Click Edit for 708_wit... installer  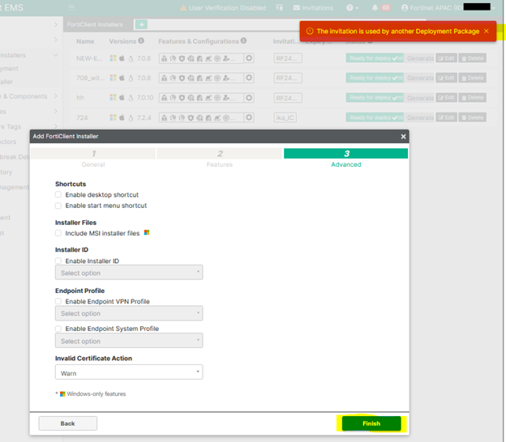[446, 78]
